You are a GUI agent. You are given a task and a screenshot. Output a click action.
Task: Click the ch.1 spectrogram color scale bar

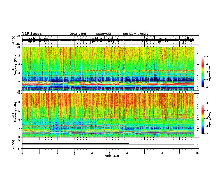tap(203, 72)
